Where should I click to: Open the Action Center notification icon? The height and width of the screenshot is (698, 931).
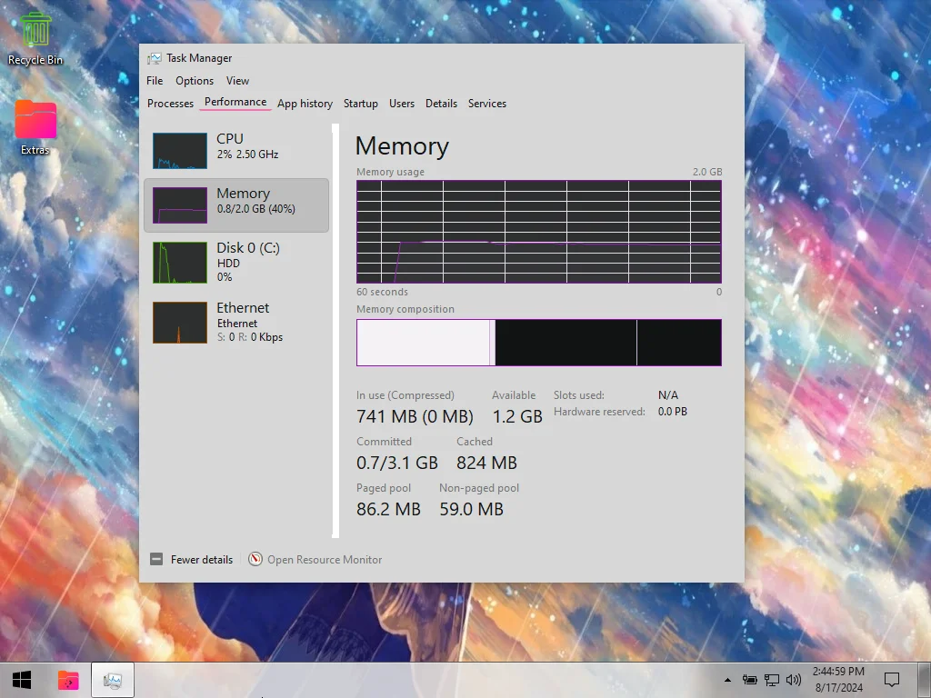(892, 680)
